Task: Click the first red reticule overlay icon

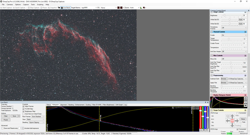Action: click(118, 8)
